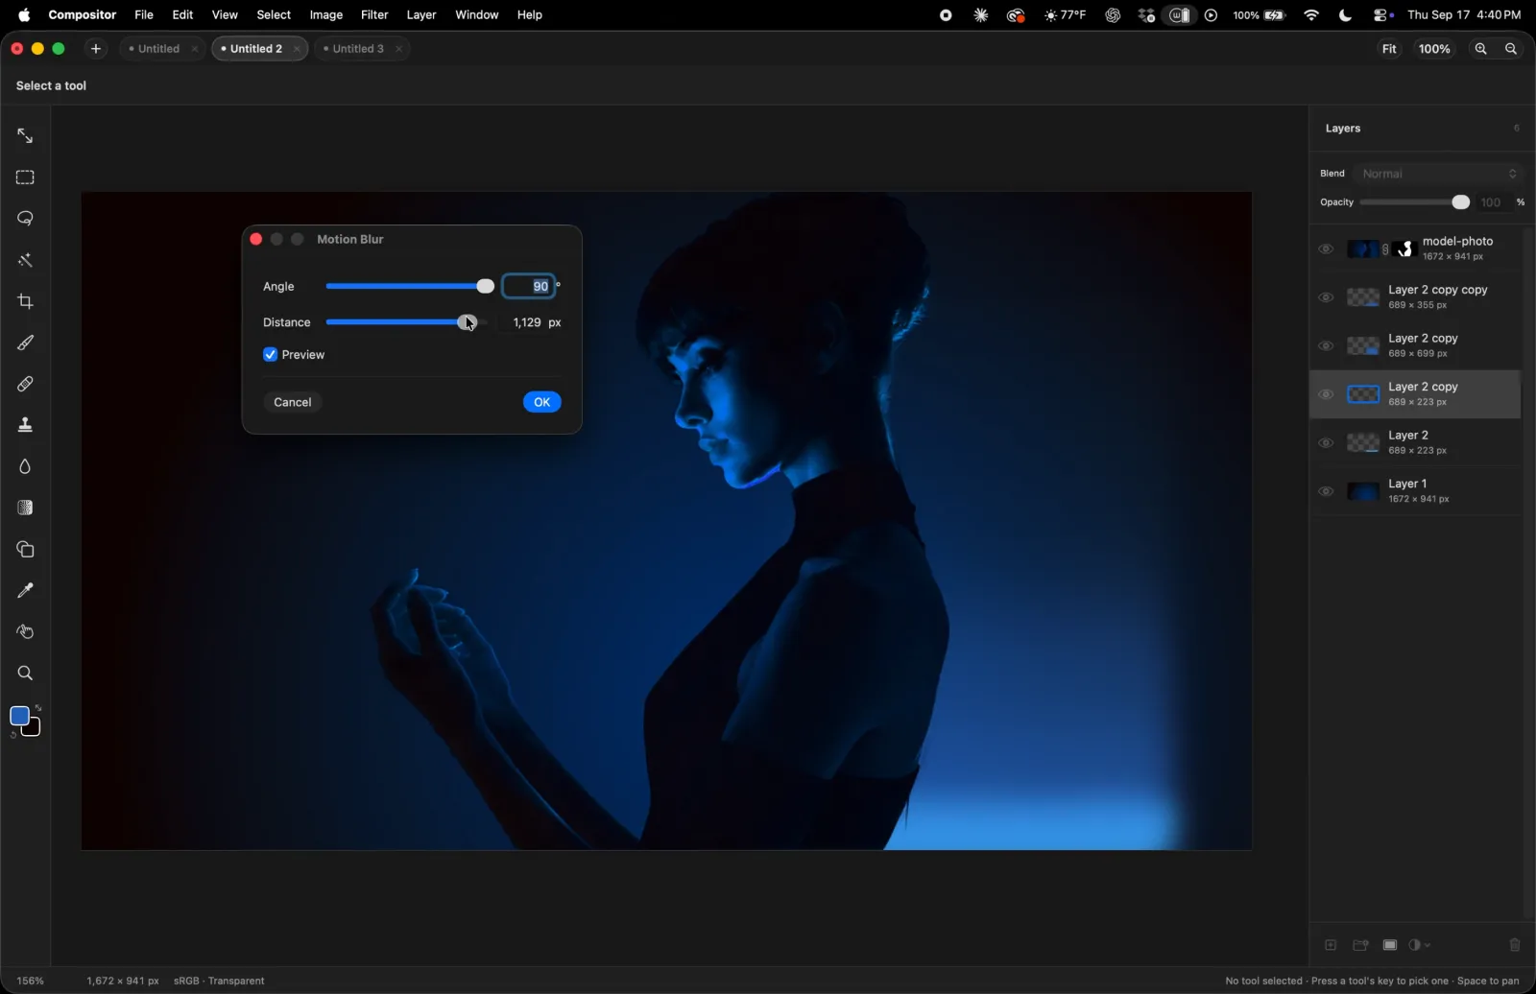The height and width of the screenshot is (994, 1536).
Task: Hide Layer 1 using its eye icon
Action: (1326, 491)
